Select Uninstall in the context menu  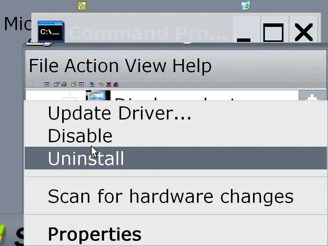click(176, 158)
